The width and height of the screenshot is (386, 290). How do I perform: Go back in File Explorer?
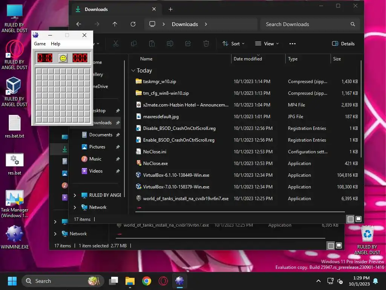pyautogui.click(x=79, y=24)
